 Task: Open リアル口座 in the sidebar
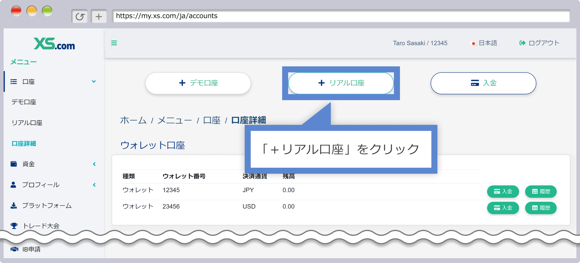click(27, 123)
